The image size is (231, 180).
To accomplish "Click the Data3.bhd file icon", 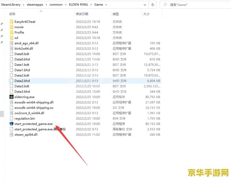I will click(11, 92).
